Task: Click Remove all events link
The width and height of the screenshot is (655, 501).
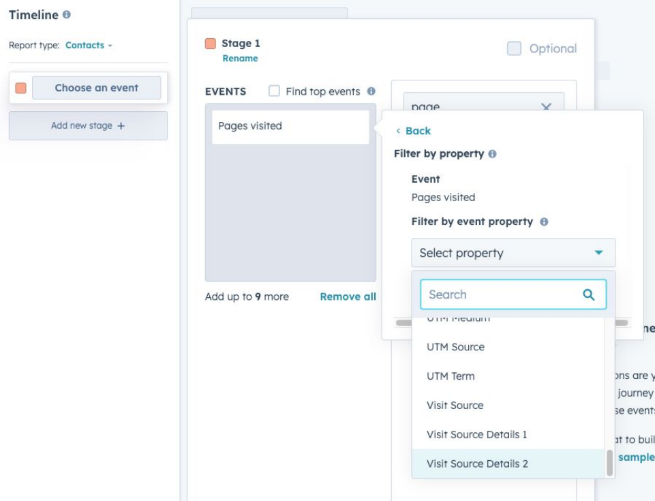Action: click(348, 297)
